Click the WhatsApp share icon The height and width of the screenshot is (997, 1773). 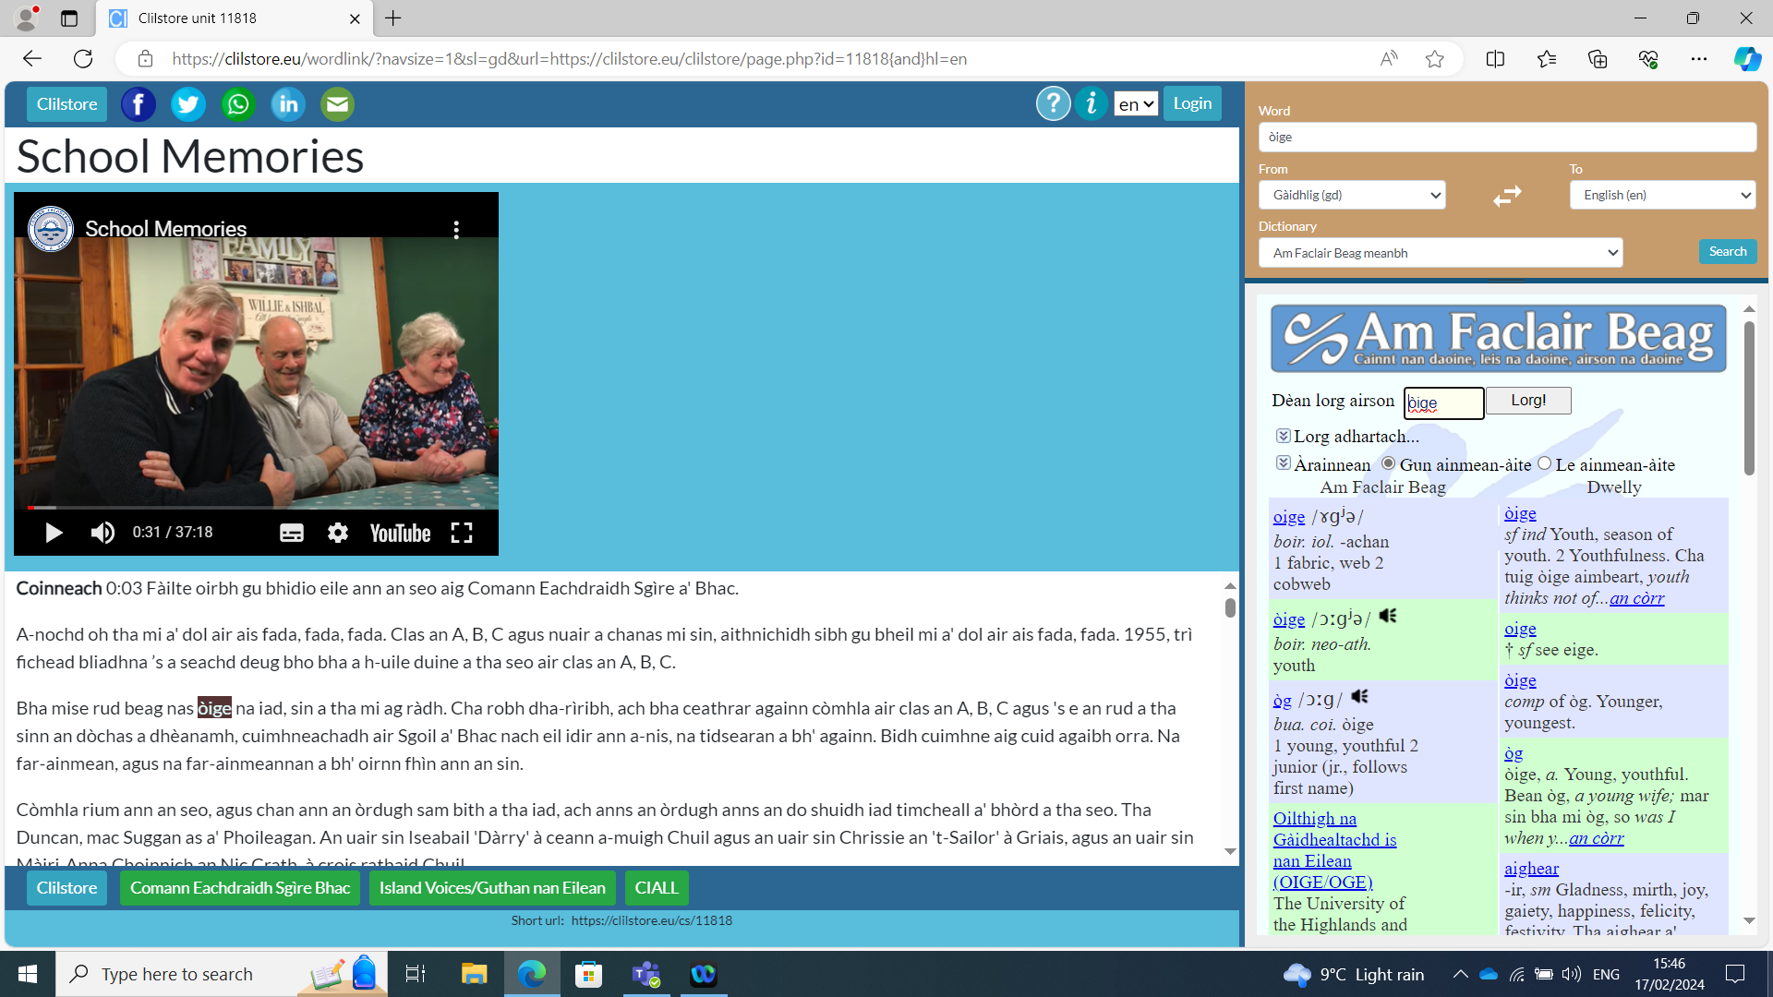[237, 103]
